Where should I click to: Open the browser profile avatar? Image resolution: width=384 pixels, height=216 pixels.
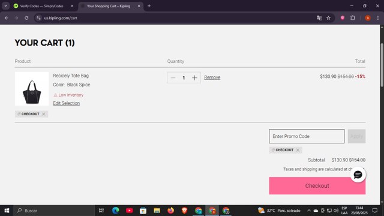(368, 18)
